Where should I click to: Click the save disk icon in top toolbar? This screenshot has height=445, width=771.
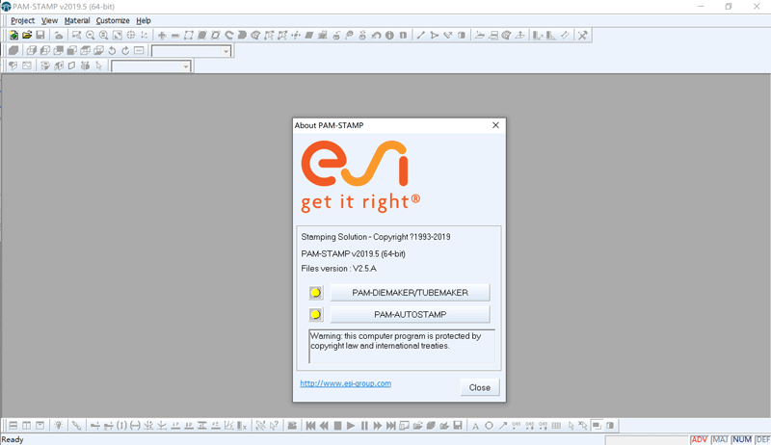coord(40,36)
